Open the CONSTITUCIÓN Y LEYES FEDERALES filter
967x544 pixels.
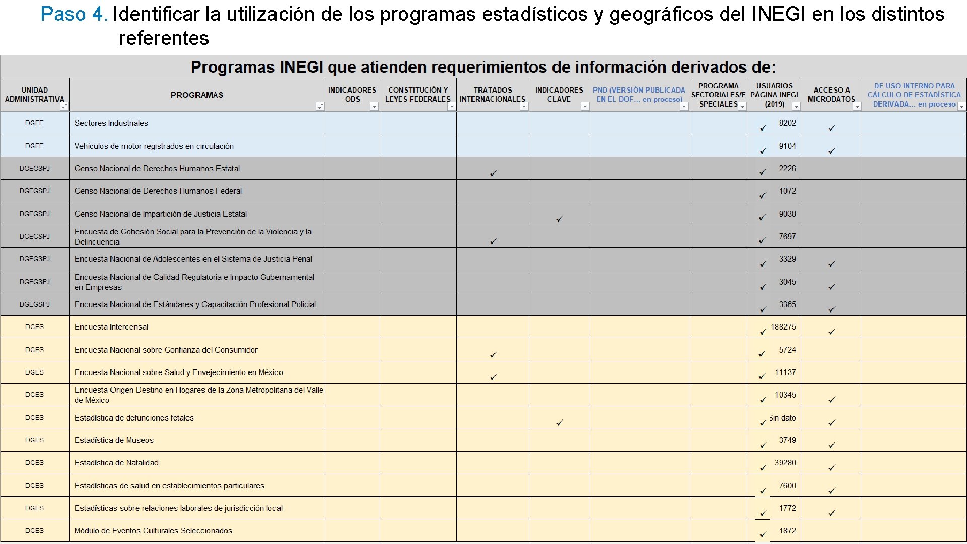pyautogui.click(x=452, y=106)
